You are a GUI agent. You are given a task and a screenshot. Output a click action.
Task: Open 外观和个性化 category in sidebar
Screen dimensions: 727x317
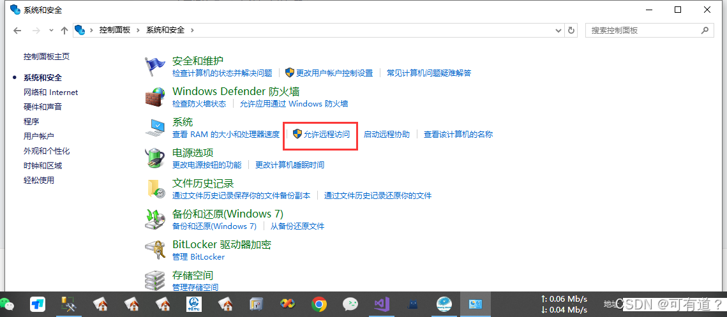click(x=47, y=151)
